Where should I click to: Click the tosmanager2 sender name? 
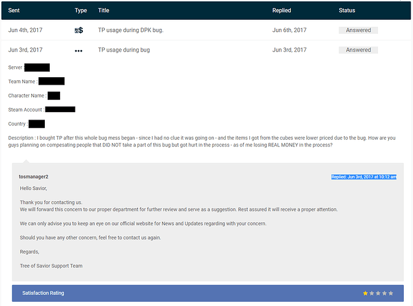pos(34,177)
